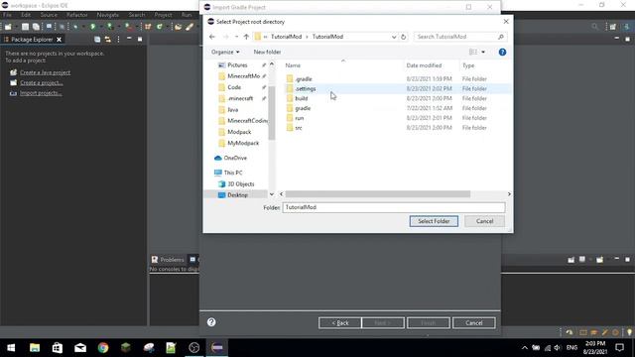Click Cancel in the Import Gradle wizard
The image size is (635, 357).
point(474,322)
